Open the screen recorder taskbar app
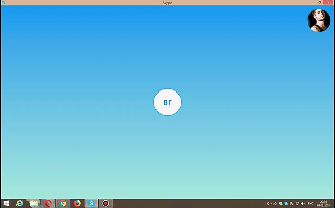This screenshot has width=335, height=208. [x=106, y=203]
